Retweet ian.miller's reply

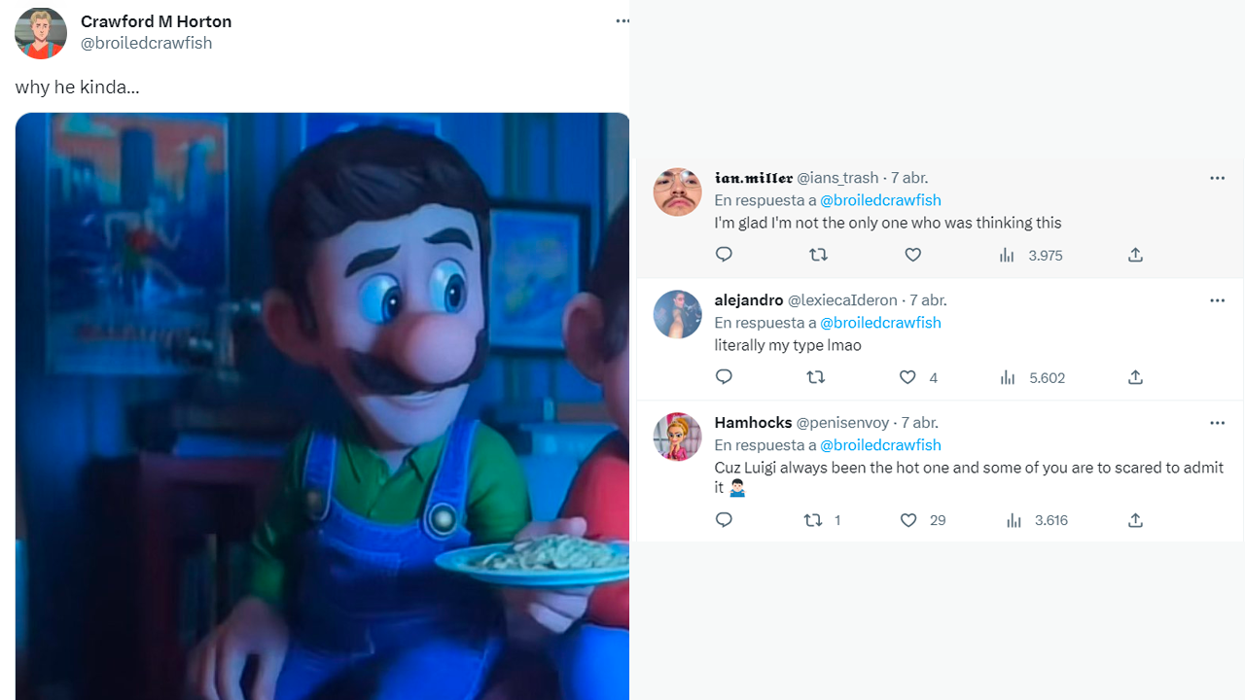[818, 255]
